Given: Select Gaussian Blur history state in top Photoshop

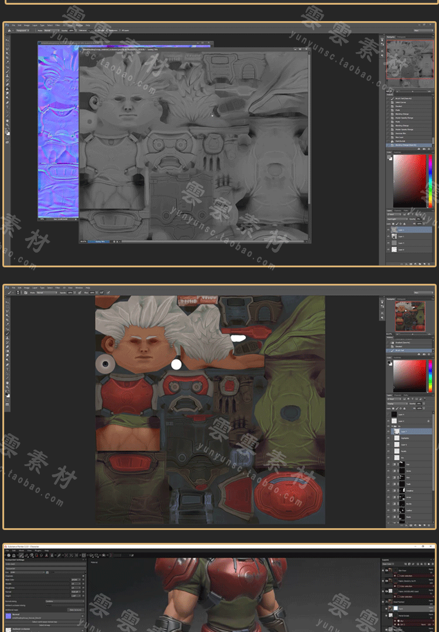Looking at the screenshot, I should [409, 134].
